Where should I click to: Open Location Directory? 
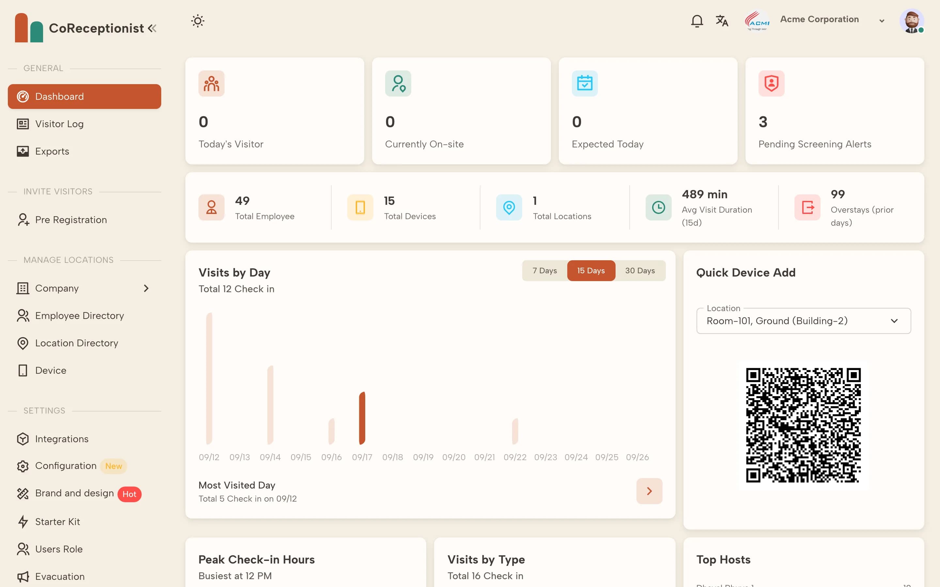[84, 343]
